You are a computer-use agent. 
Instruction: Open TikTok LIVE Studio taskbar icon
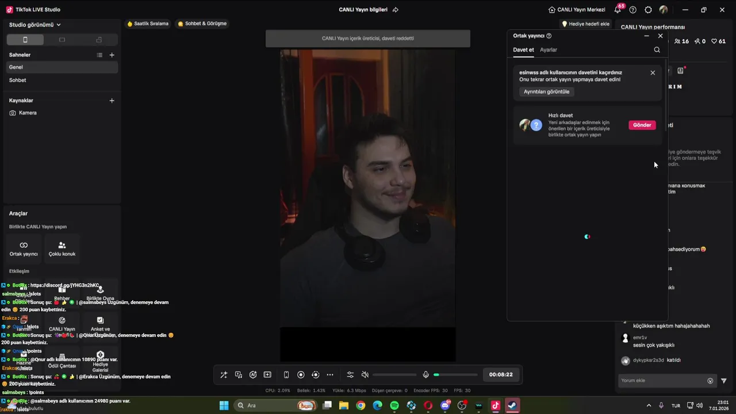[496, 405]
